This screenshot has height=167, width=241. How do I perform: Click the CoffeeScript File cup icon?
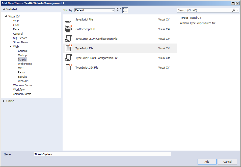tap(68, 29)
